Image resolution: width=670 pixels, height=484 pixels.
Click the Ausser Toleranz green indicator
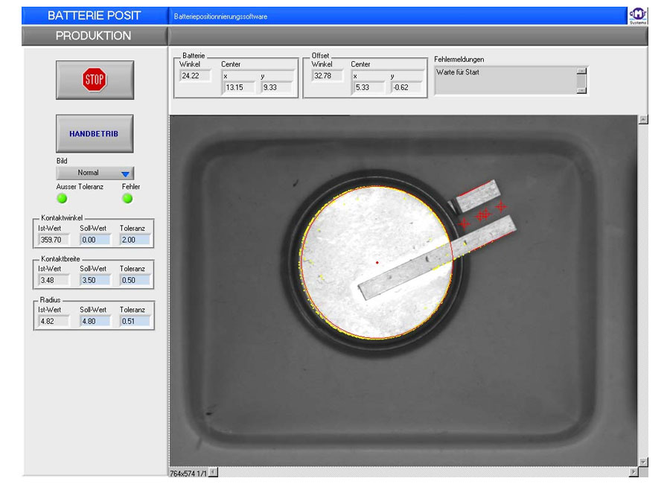point(62,198)
